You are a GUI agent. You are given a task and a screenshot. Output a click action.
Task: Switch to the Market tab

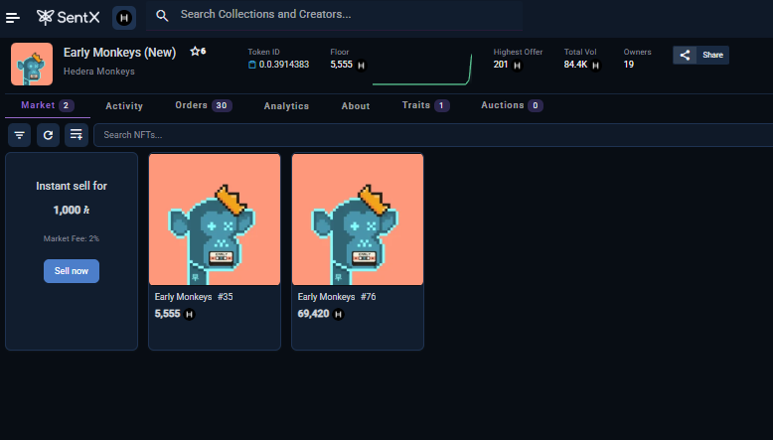click(x=48, y=105)
